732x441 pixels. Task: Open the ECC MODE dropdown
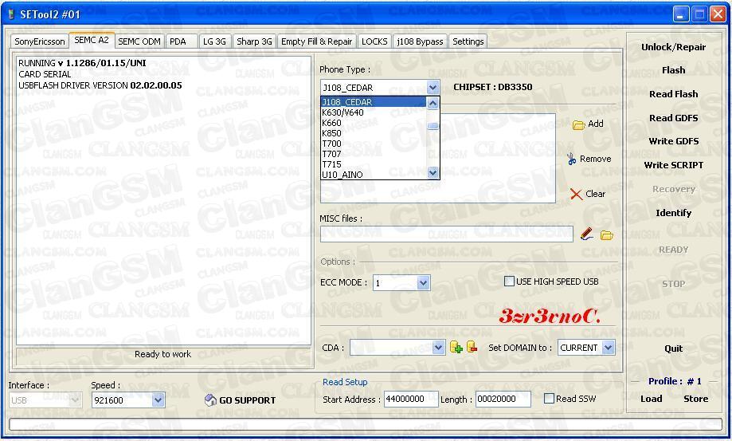(x=423, y=282)
